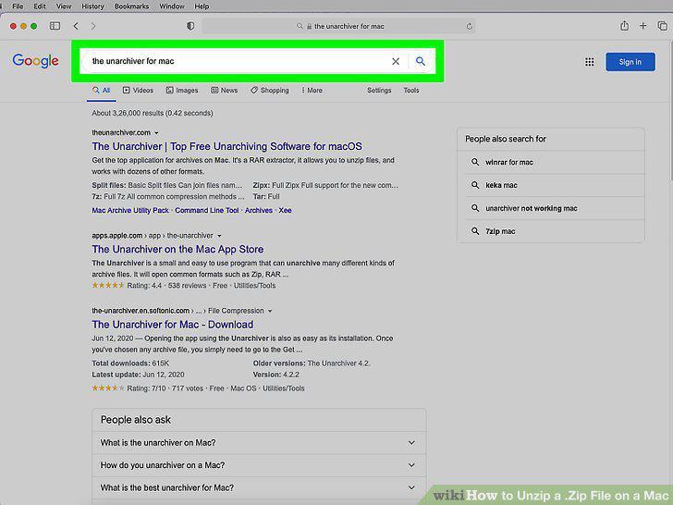The height and width of the screenshot is (505, 673).
Task: Expand theunarchiver.com result dropdown arrow
Action: [x=156, y=133]
